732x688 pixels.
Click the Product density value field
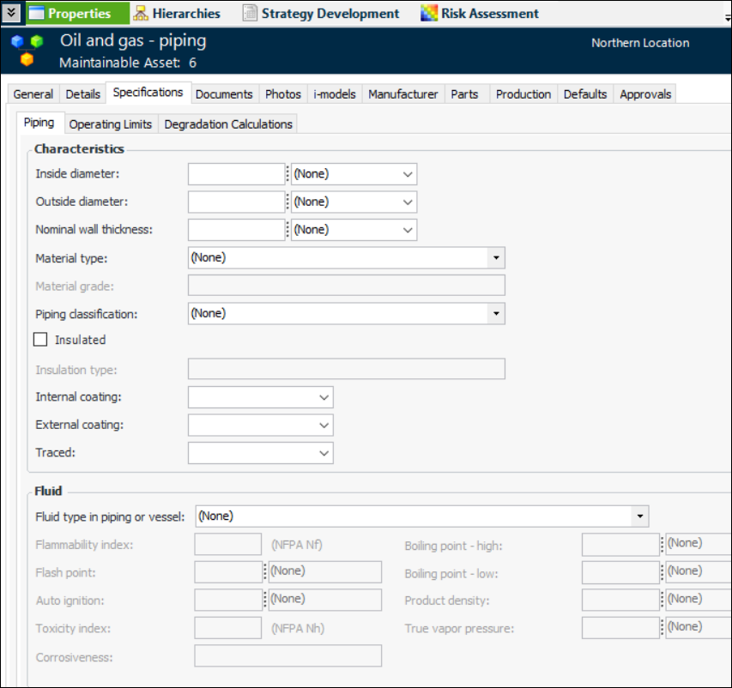tap(620, 600)
